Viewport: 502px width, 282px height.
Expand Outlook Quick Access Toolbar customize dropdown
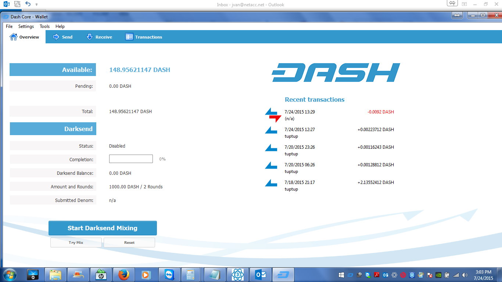[x=36, y=5]
